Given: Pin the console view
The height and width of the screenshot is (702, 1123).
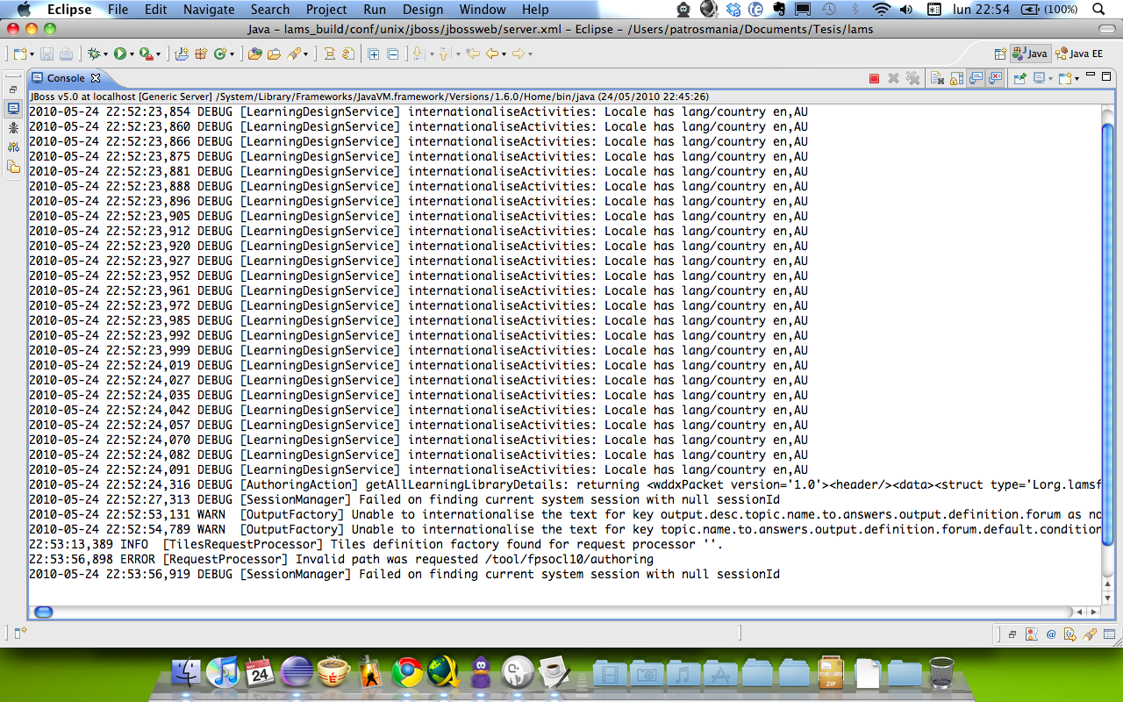Looking at the screenshot, I should click(1019, 78).
